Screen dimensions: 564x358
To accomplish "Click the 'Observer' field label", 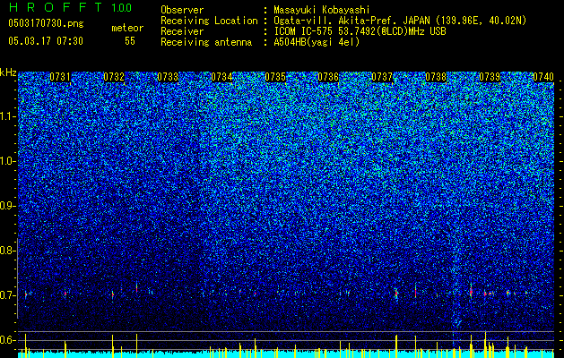I will click(182, 11).
